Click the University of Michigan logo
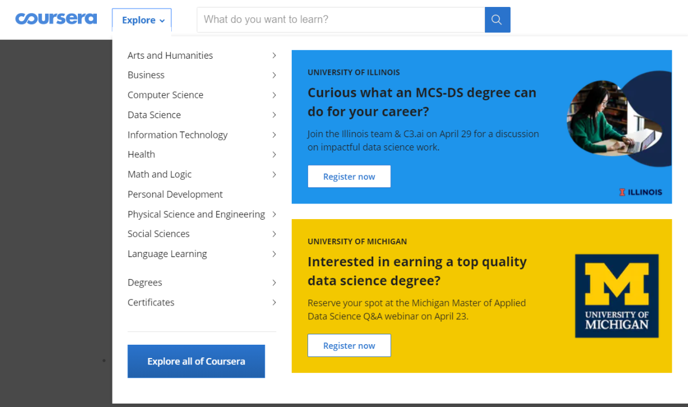The image size is (688, 407). pyautogui.click(x=616, y=296)
